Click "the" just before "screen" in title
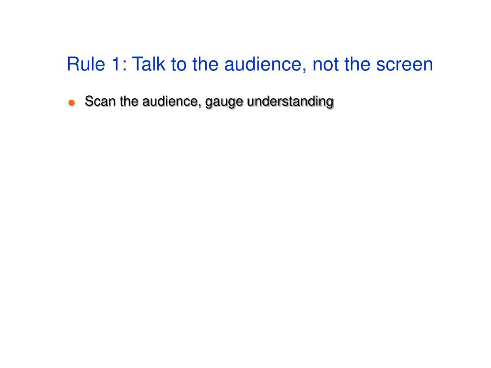The height and width of the screenshot is (368, 491). click(x=357, y=64)
